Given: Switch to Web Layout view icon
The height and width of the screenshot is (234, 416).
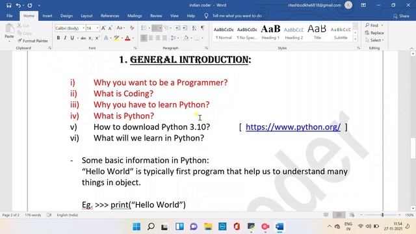Looking at the screenshot, I should [x=352, y=214].
